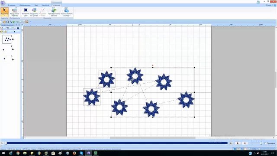Select sewing order thumbnail 3

click(5, 58)
